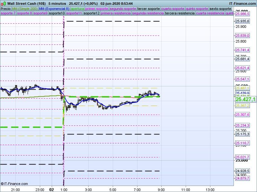The height and width of the screenshot is (192, 257).
Task: Open the primer soporte indicator label
Action: pyautogui.click(x=97, y=9)
